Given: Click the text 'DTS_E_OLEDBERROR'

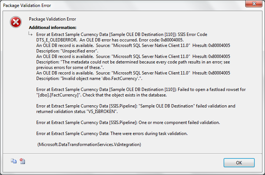Looking at the screenshot, I should [56, 40].
